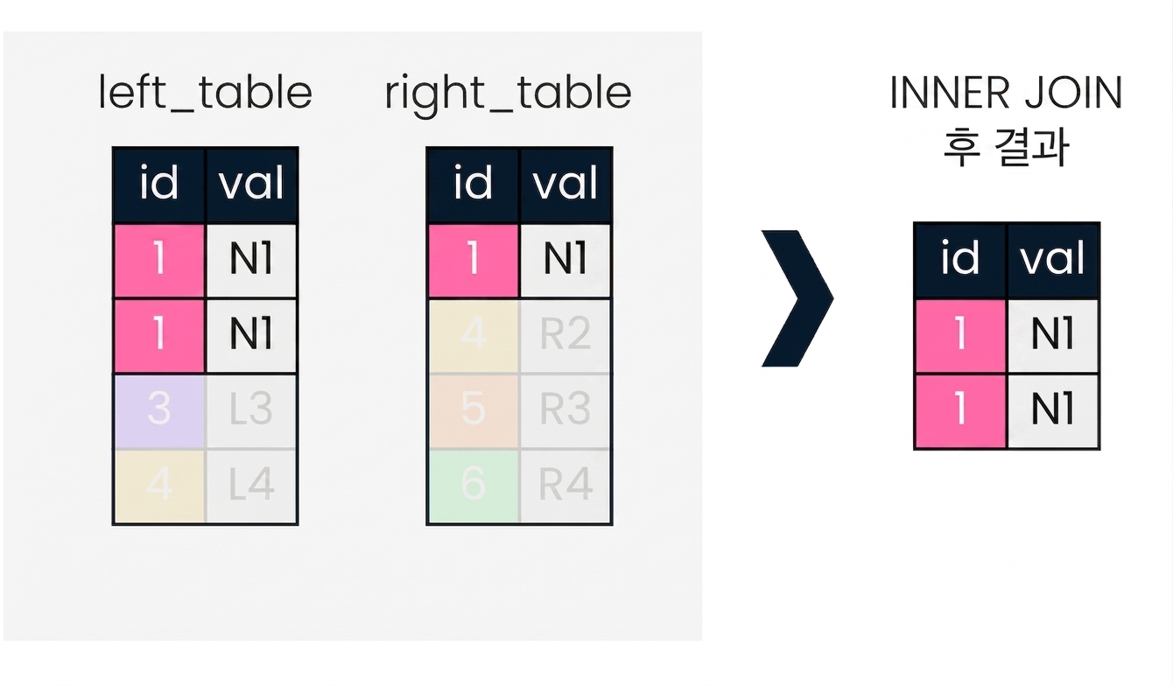
Task: Click the yellow id 4 cell in left_table
Action: point(159,486)
